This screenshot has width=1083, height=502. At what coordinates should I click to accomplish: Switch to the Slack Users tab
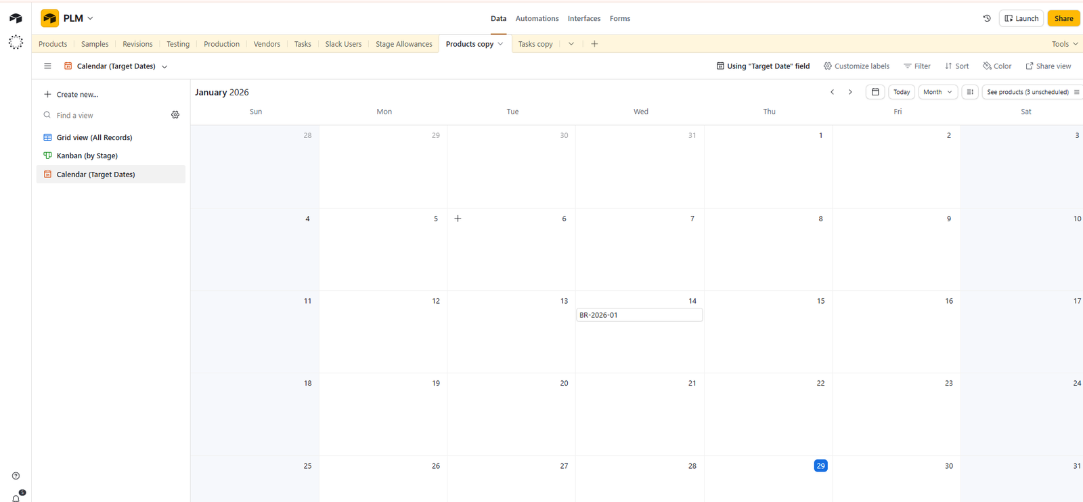coord(343,44)
